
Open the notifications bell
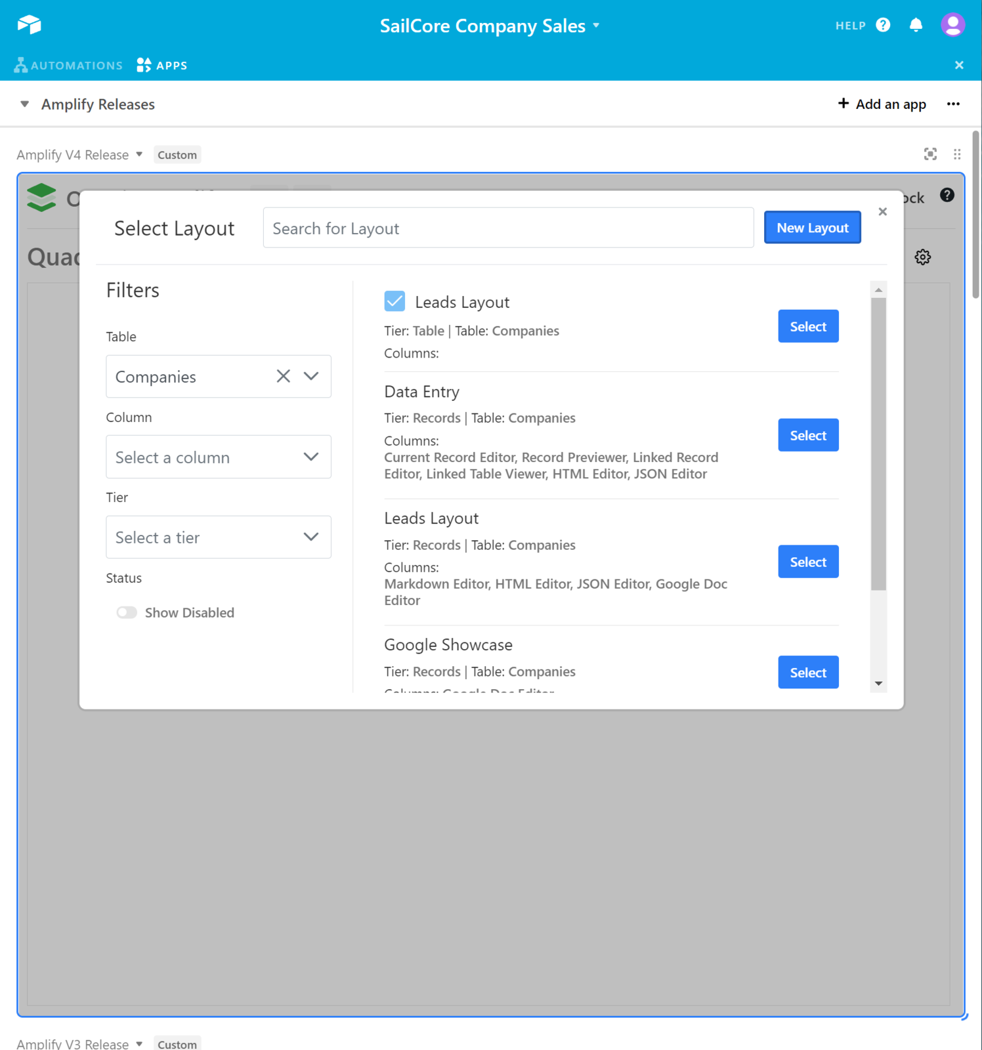916,25
